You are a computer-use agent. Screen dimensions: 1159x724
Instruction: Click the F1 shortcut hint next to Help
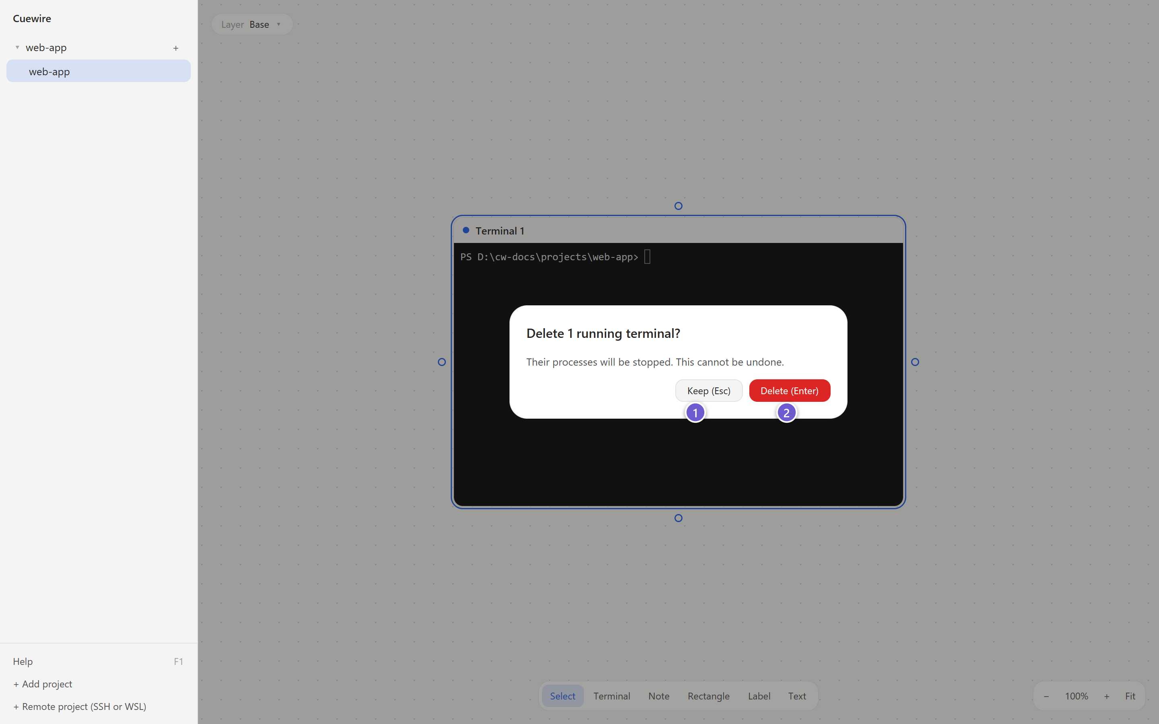pyautogui.click(x=178, y=661)
